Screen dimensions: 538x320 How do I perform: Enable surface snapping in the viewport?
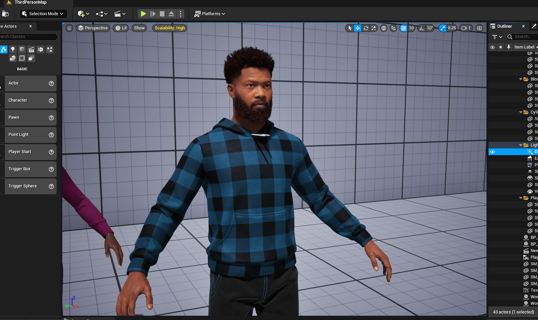pyautogui.click(x=393, y=28)
